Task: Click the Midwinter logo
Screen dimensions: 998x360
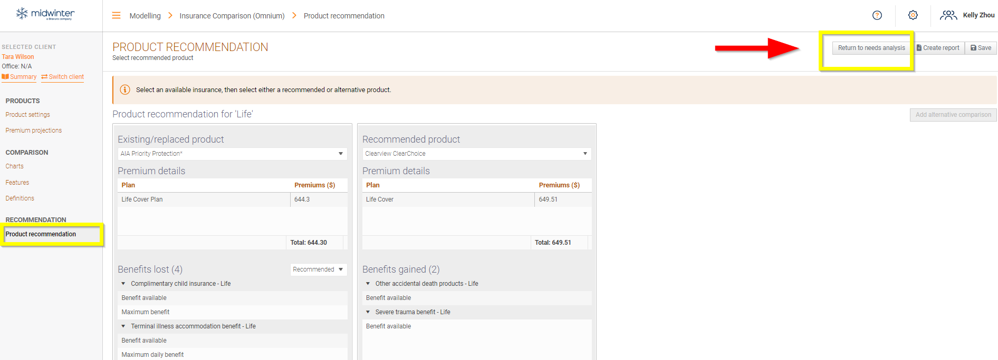Action: (x=45, y=14)
